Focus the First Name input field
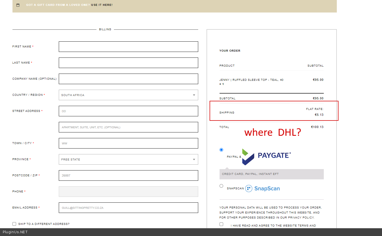 point(128,47)
